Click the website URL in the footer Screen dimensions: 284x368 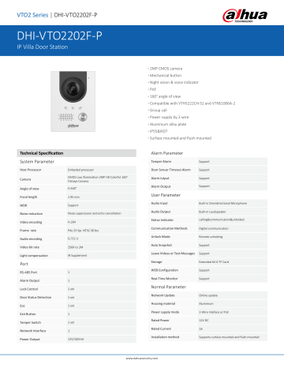(142, 359)
